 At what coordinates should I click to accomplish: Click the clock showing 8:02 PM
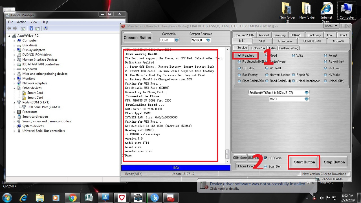pyautogui.click(x=347, y=196)
